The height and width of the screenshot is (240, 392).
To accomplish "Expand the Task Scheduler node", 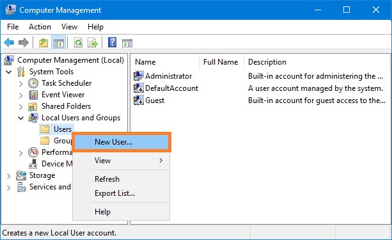I will pos(21,84).
